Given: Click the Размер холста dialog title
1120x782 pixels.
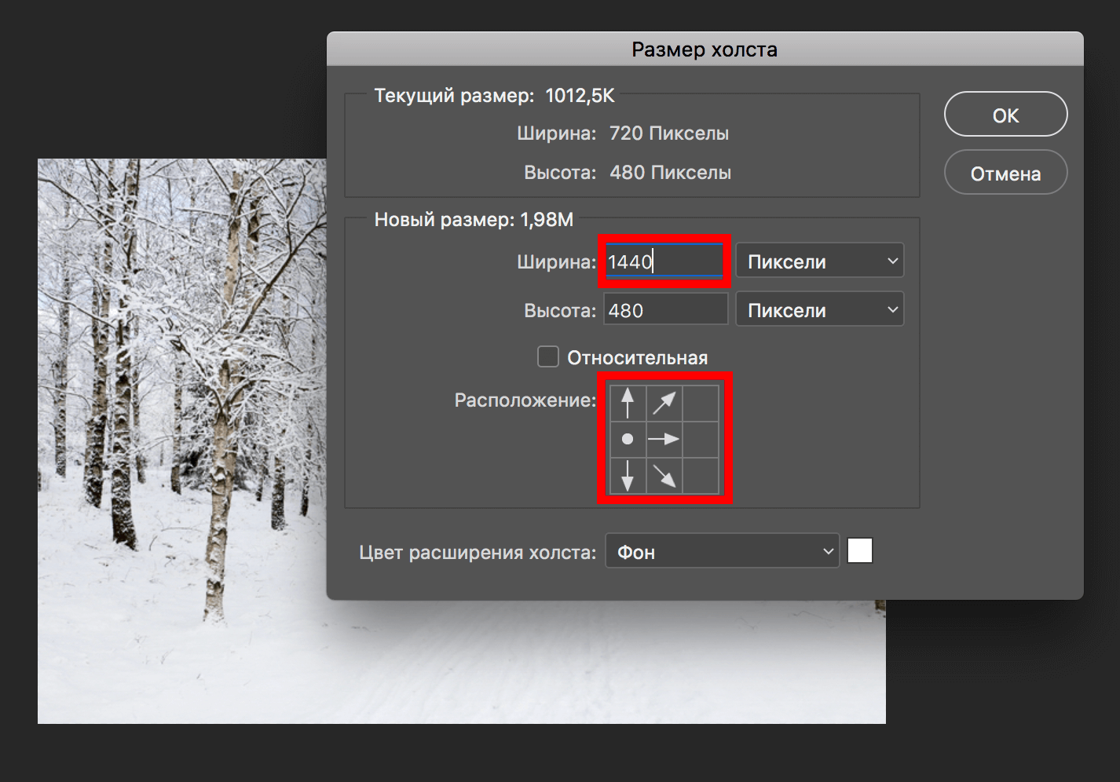Looking at the screenshot, I should [x=705, y=49].
